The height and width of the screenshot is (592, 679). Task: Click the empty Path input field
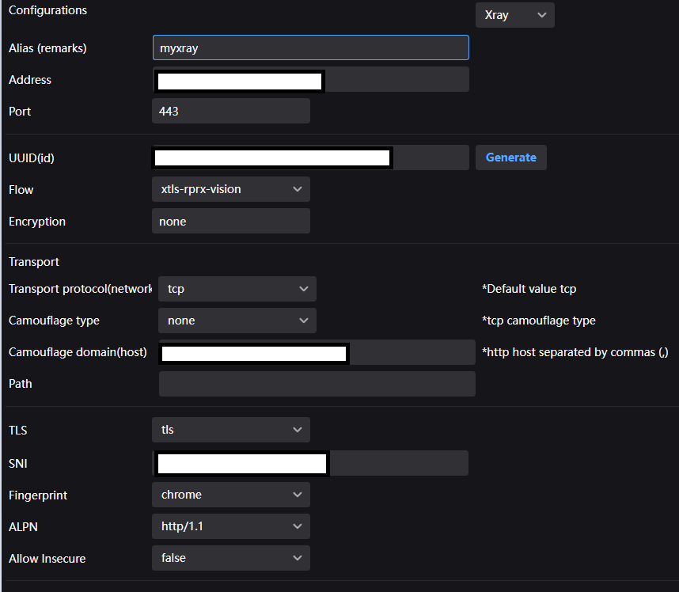(317, 384)
